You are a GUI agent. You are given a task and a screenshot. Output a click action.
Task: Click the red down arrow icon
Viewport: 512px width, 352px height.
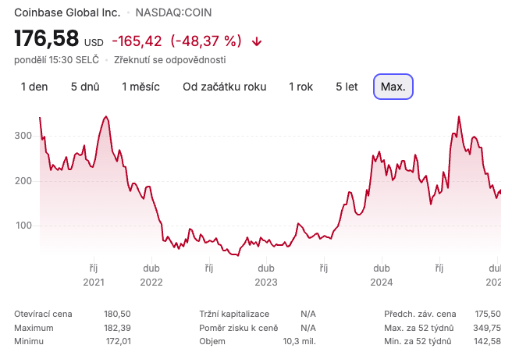pos(257,42)
